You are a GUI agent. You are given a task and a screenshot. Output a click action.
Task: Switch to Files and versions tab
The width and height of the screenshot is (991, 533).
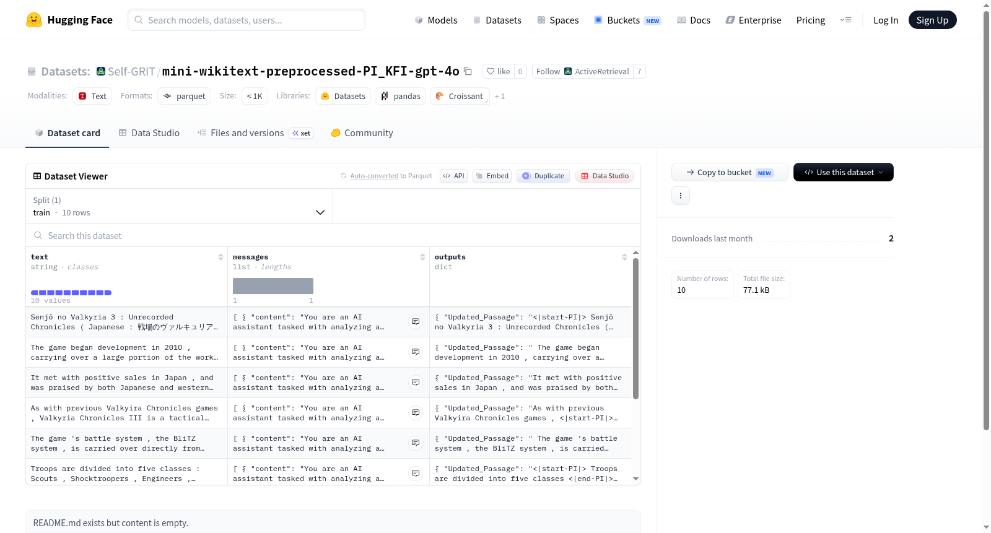point(255,132)
